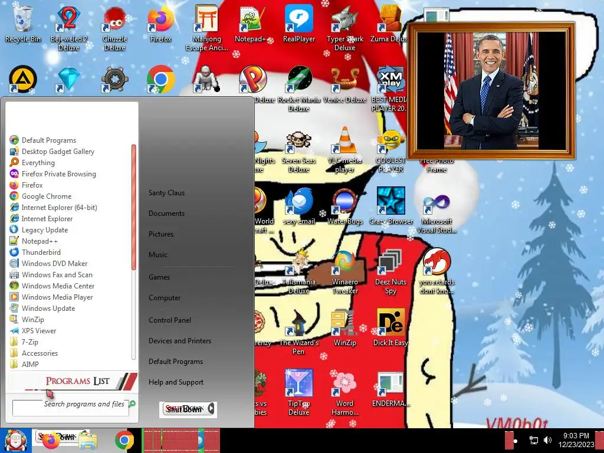Viewport: 604px width, 453px height.
Task: Click the Dick It Easy desktop icon
Action: [x=390, y=327]
